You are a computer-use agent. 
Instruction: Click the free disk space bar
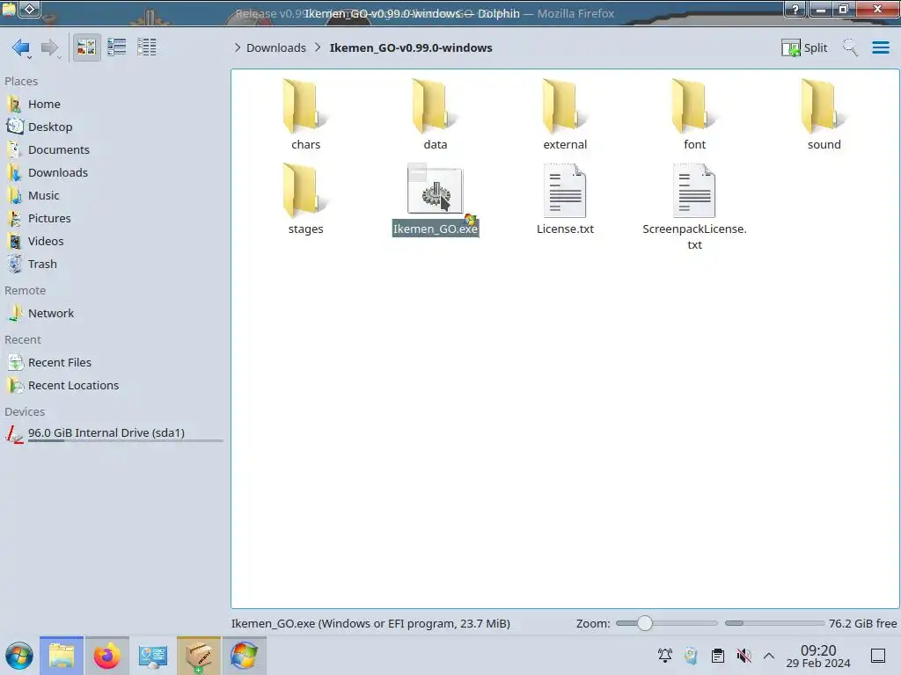tap(774, 623)
